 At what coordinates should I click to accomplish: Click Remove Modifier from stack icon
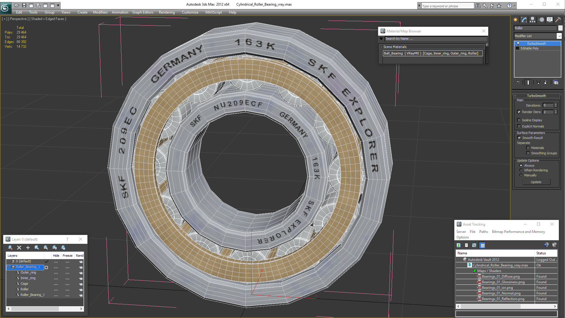click(546, 82)
